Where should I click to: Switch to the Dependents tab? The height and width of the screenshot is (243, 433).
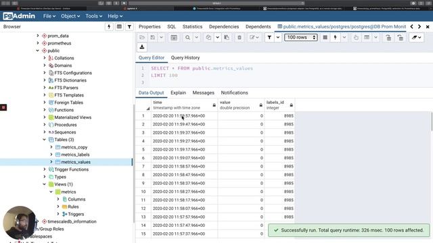258,27
